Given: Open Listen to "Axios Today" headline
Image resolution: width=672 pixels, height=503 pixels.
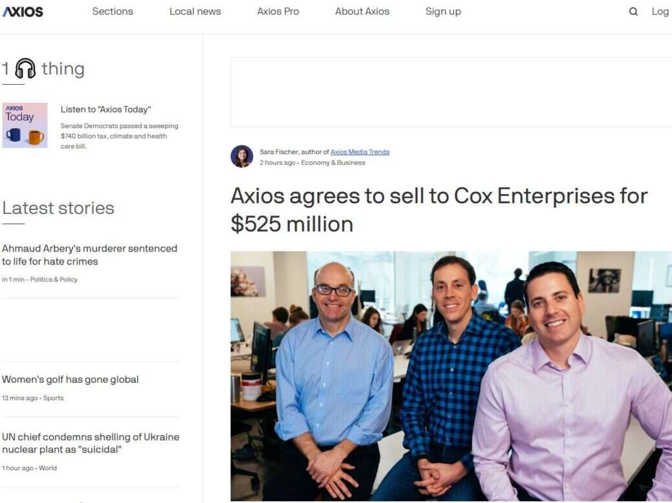Looking at the screenshot, I should [106, 110].
